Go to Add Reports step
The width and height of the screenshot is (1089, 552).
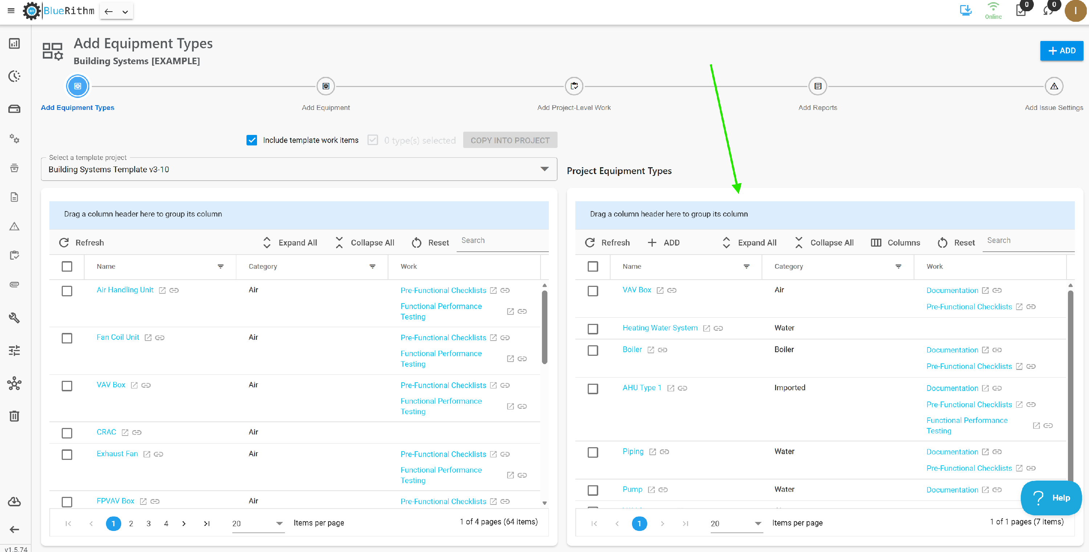[x=817, y=86]
